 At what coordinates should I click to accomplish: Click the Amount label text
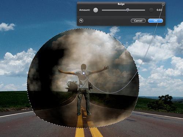pyautogui.click(x=85, y=10)
